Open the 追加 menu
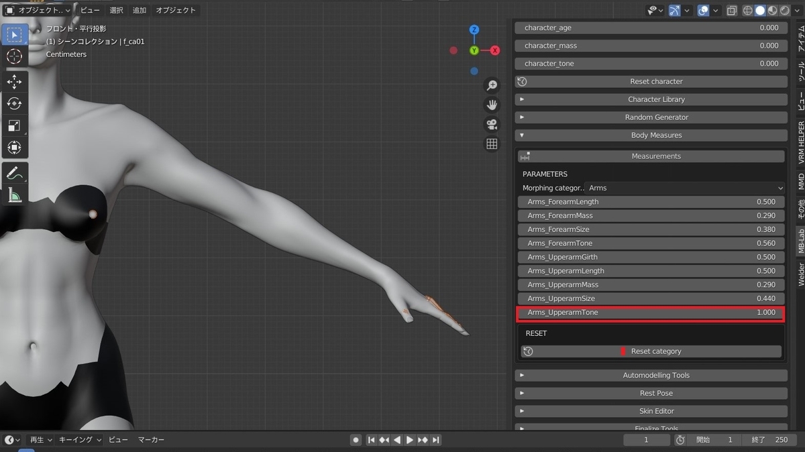This screenshot has height=452, width=805. coord(140,10)
